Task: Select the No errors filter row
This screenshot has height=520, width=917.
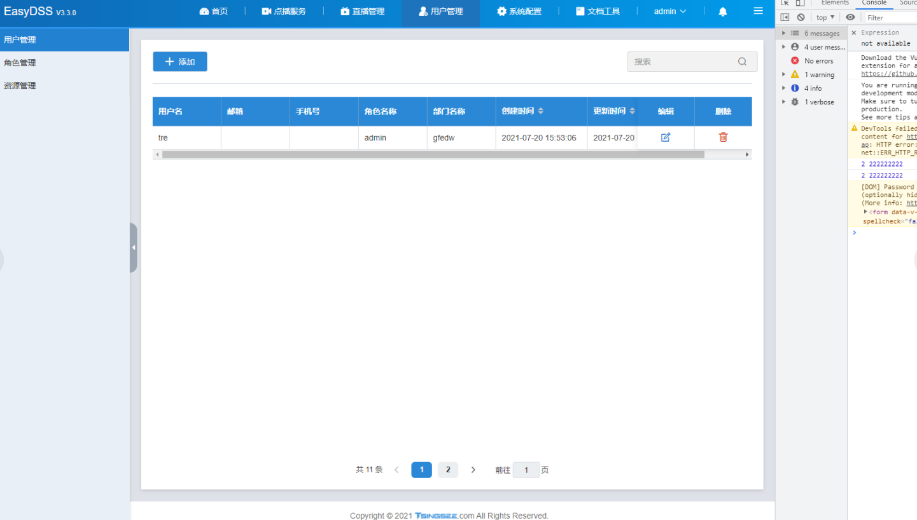Action: pos(812,61)
